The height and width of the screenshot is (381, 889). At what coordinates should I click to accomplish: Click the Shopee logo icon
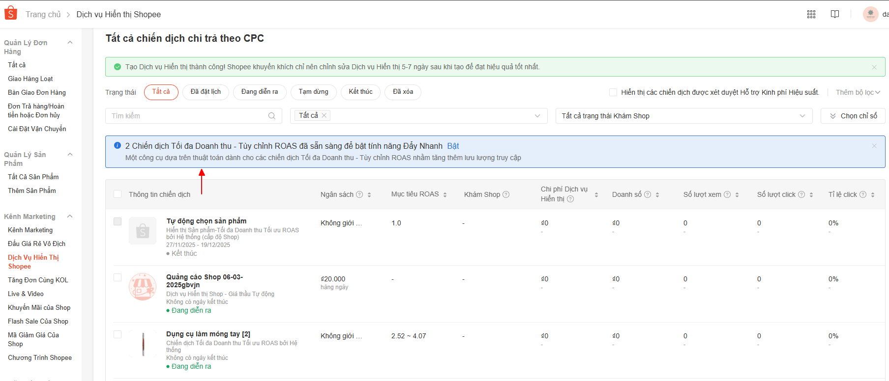tap(11, 14)
